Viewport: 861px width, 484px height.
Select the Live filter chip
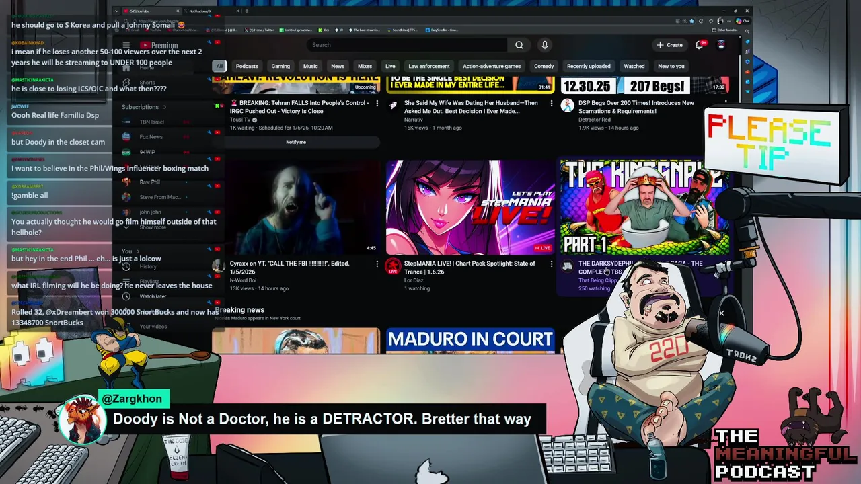tap(390, 66)
